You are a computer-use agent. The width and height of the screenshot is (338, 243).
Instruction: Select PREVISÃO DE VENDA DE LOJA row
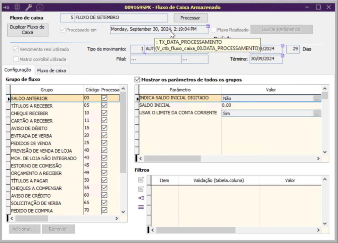(65, 151)
